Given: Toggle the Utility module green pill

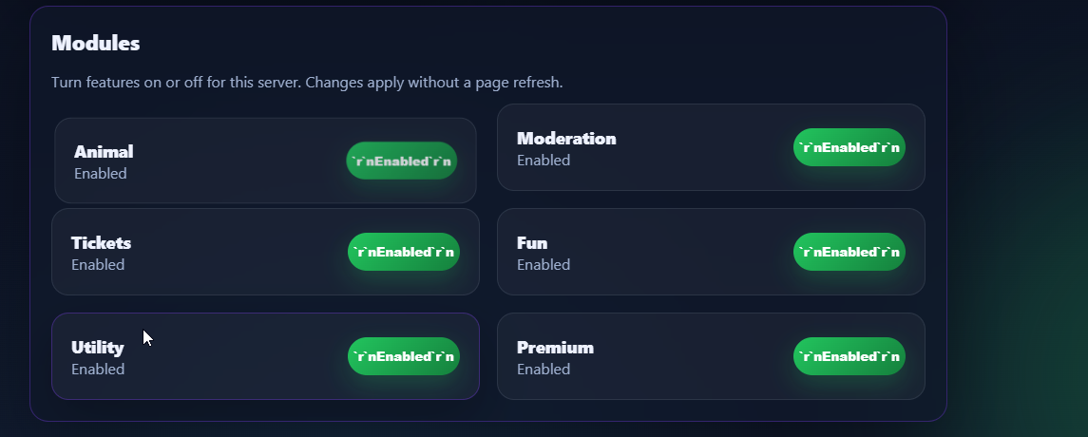Looking at the screenshot, I should (x=403, y=356).
